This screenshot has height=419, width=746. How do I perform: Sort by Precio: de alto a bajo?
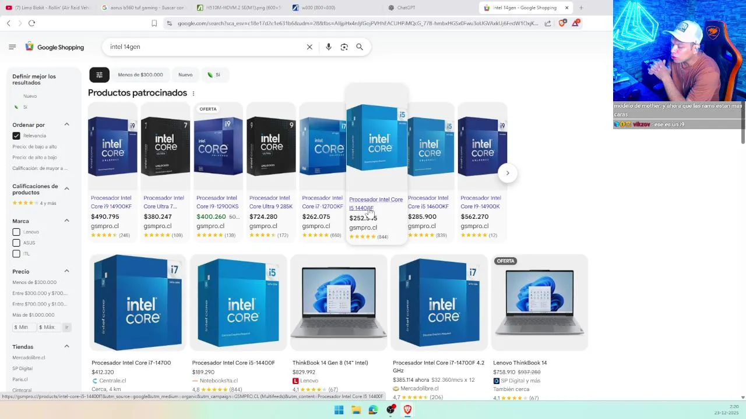pos(34,157)
